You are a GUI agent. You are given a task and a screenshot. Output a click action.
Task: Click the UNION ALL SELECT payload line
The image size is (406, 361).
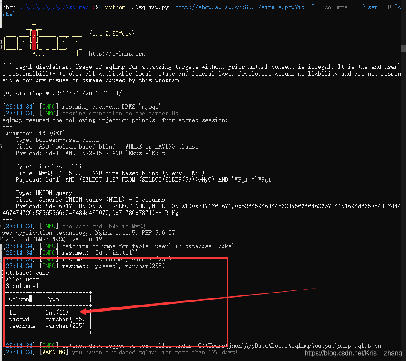pyautogui.click(x=202, y=210)
